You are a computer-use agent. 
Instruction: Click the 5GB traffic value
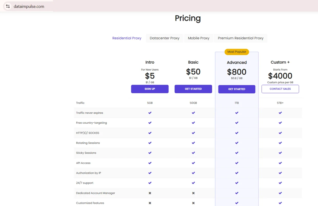(x=150, y=103)
